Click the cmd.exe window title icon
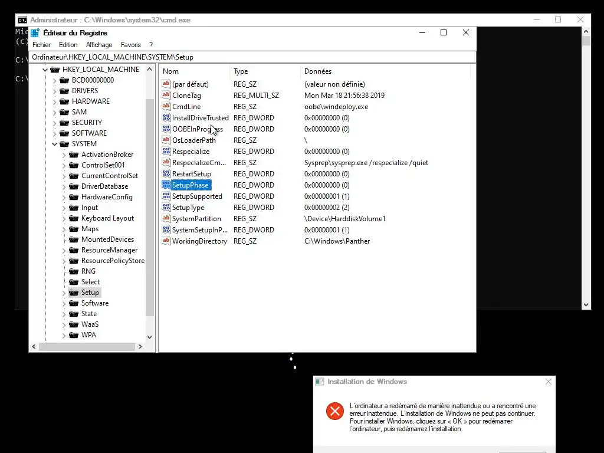604x453 pixels. click(x=22, y=19)
